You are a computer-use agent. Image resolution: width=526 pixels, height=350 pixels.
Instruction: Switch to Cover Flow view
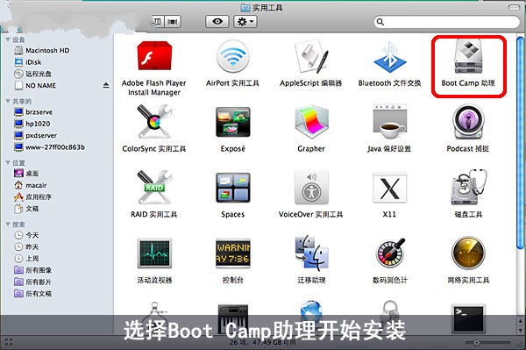click(173, 22)
